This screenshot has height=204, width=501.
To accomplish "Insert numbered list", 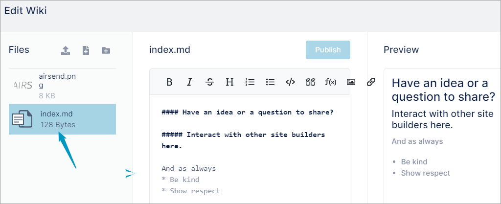I will pos(250,82).
